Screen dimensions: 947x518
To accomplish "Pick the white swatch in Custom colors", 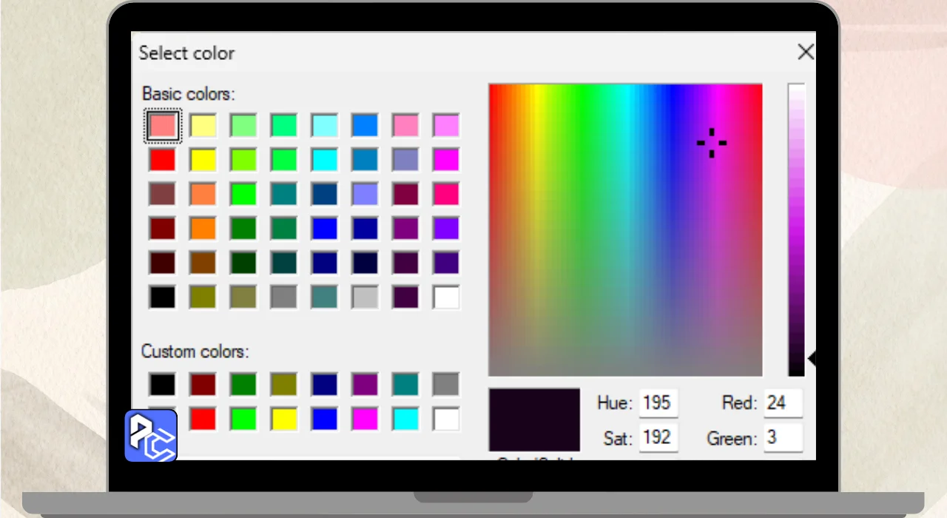I will [446, 419].
